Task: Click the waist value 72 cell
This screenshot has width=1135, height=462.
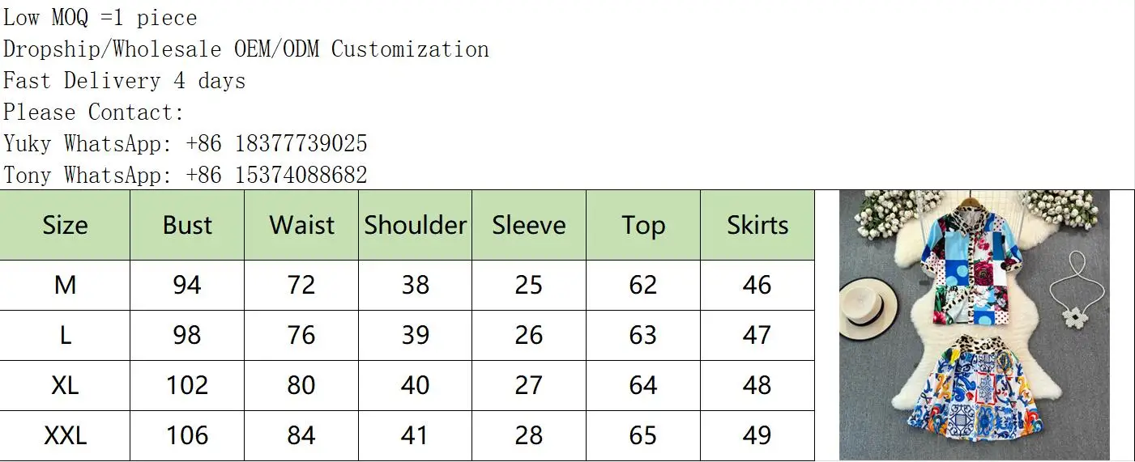Action: click(x=301, y=285)
